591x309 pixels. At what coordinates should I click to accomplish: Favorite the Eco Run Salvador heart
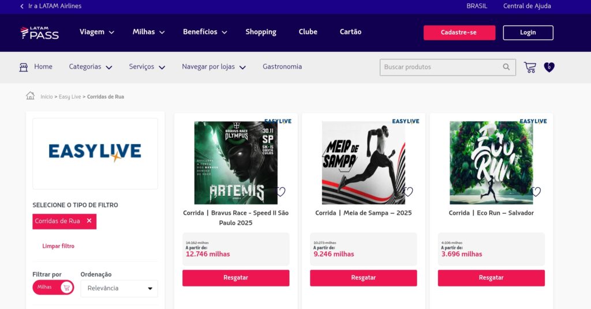(x=536, y=192)
